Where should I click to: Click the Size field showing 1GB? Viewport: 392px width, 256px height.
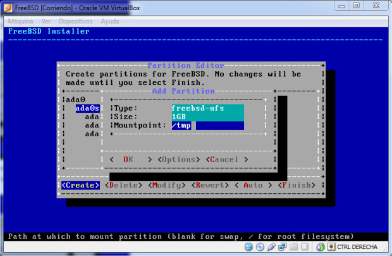pos(208,117)
